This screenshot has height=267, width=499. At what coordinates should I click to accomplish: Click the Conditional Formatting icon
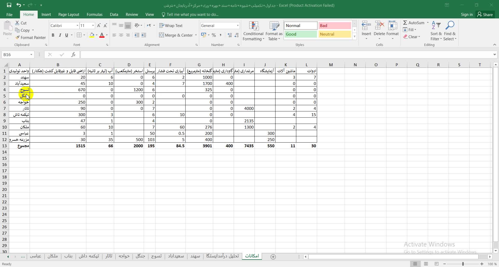coord(253,31)
